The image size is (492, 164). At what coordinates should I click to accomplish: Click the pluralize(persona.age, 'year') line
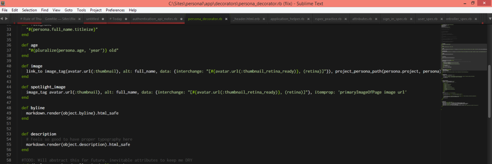pos(73,50)
